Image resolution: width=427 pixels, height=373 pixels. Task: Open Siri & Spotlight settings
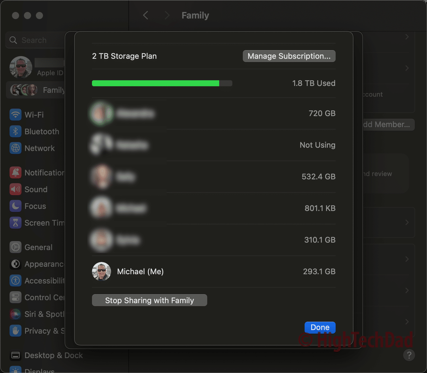click(39, 314)
